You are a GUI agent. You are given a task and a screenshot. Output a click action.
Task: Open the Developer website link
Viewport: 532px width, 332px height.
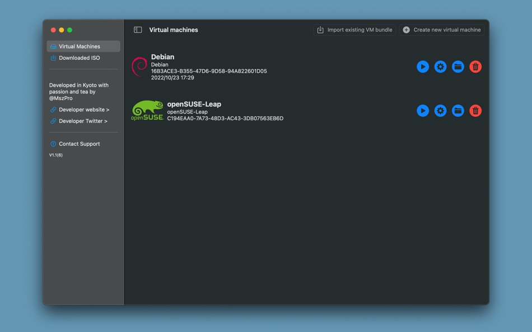[x=84, y=110]
